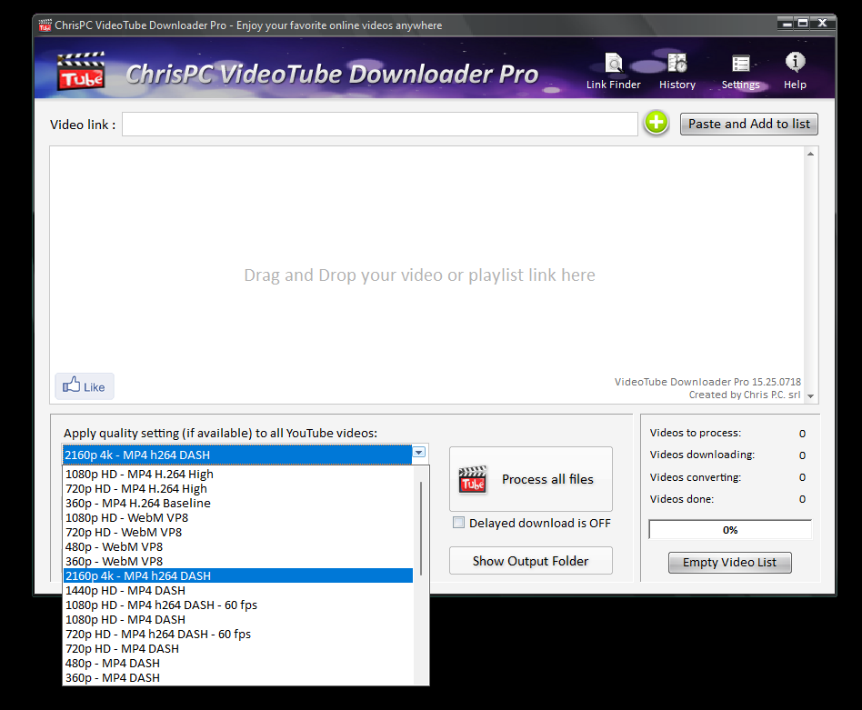Screen dimensions: 862x710
Task: Pick 720p HD - WebM VP8 option
Action: tap(237, 532)
